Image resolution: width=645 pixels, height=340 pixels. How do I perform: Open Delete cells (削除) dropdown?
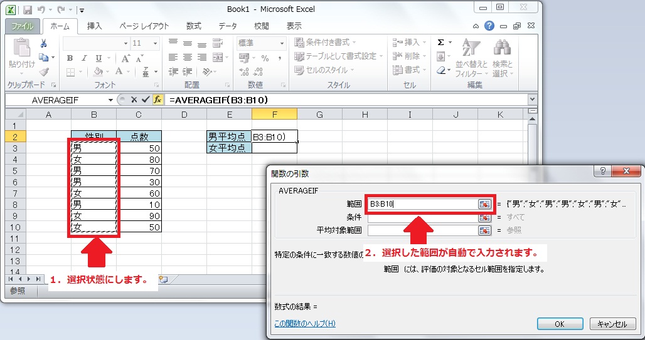(x=409, y=56)
